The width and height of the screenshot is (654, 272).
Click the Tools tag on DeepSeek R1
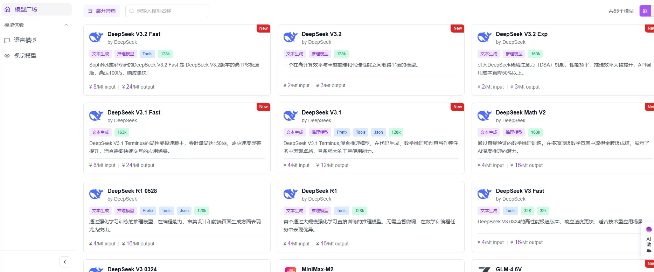(x=342, y=211)
